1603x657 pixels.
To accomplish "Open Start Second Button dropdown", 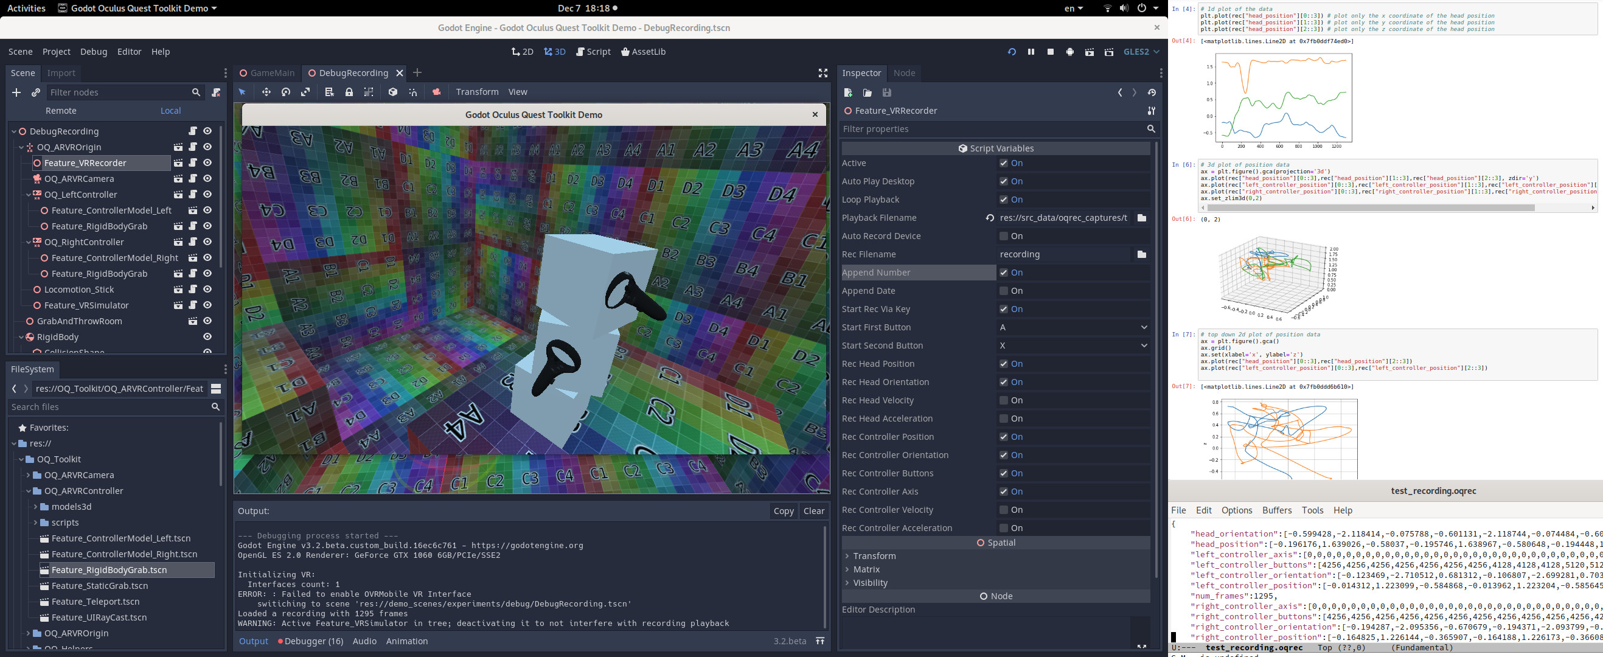I will pos(1073,346).
